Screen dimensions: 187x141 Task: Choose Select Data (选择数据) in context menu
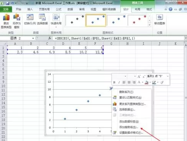click(x=132, y=110)
